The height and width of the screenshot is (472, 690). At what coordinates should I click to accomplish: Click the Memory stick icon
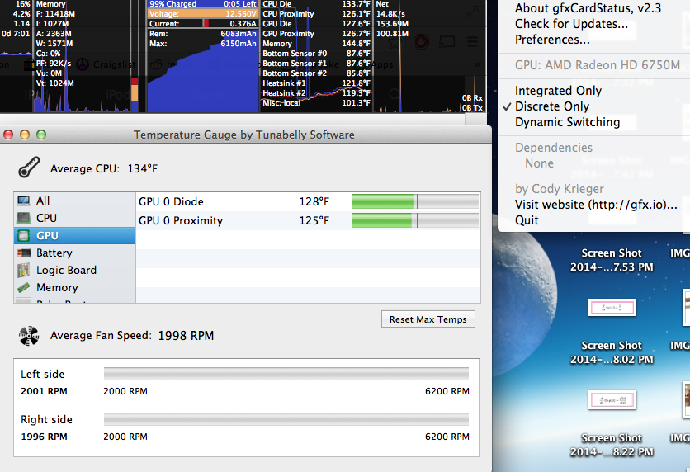[x=24, y=287]
